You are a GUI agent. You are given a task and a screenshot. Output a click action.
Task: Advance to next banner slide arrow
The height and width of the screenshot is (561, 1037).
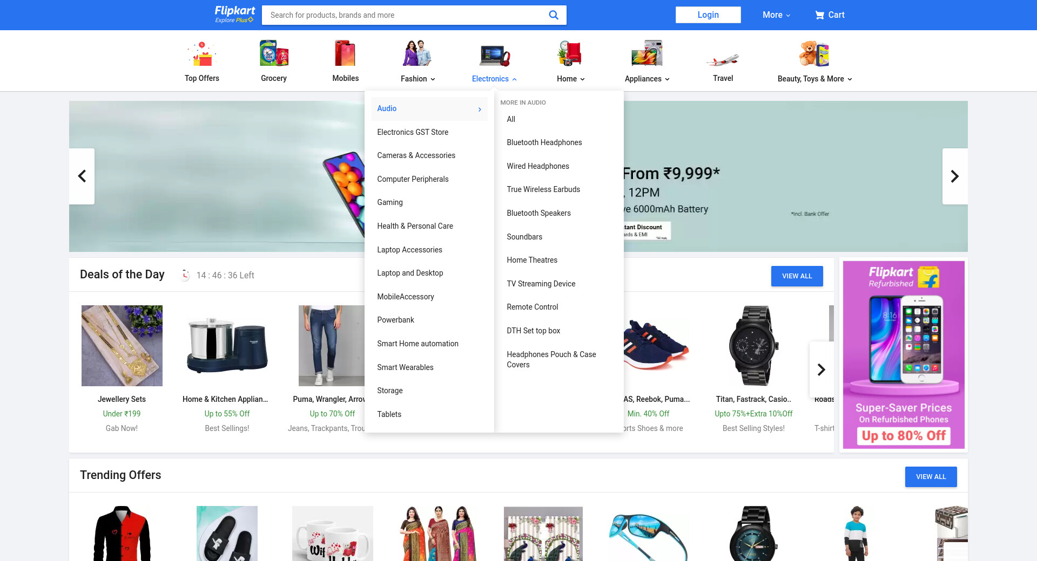(x=954, y=176)
